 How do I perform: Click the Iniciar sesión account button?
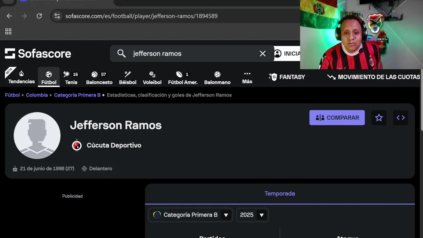(287, 54)
